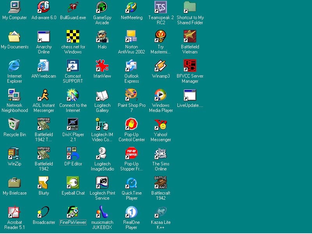
Task: Click the FinePixViewer desktop shortcut
Action: (x=73, y=212)
